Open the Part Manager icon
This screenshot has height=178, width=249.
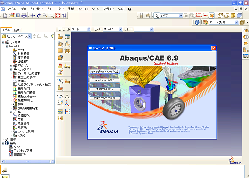[x=67, y=37]
